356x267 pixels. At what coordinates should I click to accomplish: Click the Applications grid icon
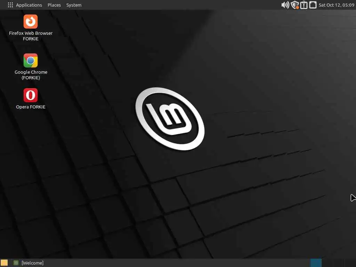point(10,5)
